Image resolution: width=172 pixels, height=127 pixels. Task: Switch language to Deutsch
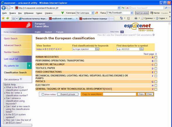coord(48,32)
